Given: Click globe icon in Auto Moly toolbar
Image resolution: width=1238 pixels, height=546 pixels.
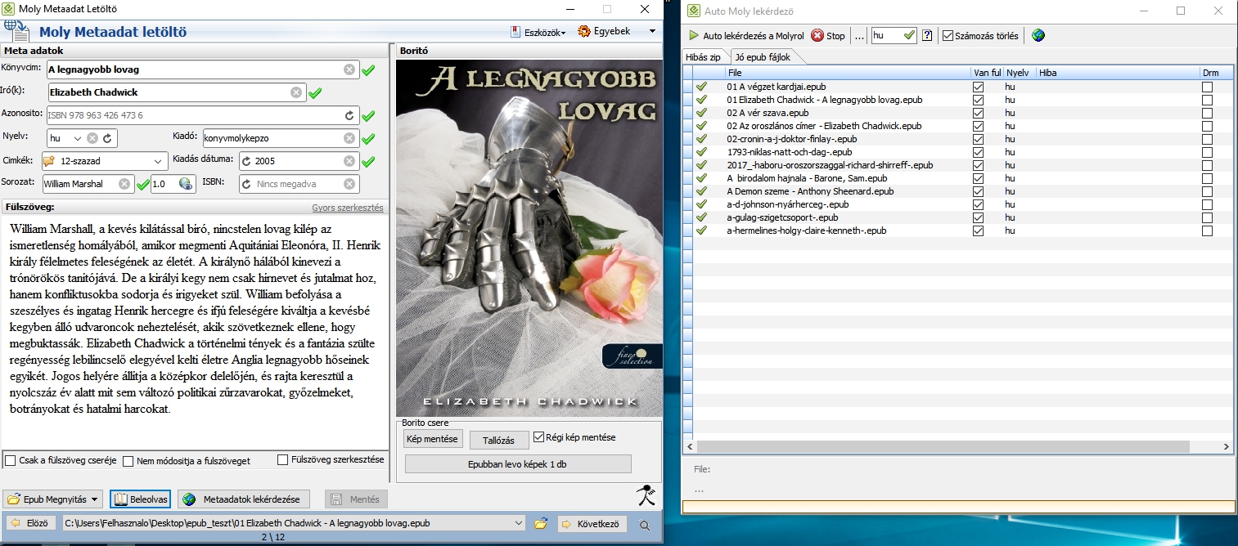Looking at the screenshot, I should pyautogui.click(x=1038, y=35).
